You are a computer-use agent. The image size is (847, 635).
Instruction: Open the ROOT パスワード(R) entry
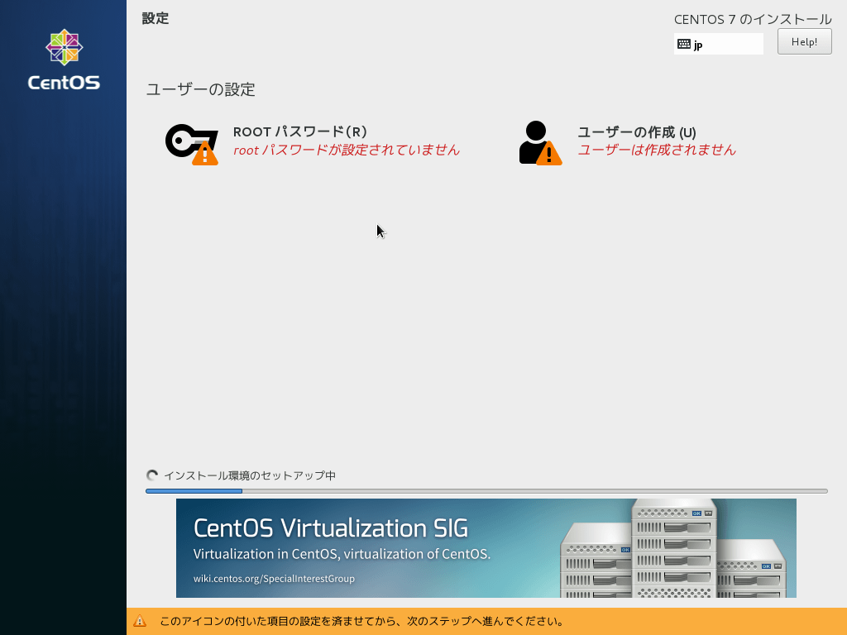[299, 132]
